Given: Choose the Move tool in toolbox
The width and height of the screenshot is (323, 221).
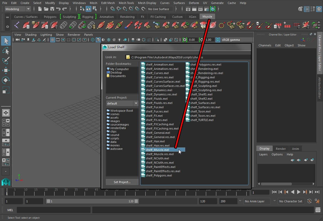Looking at the screenshot, I should (6, 70).
